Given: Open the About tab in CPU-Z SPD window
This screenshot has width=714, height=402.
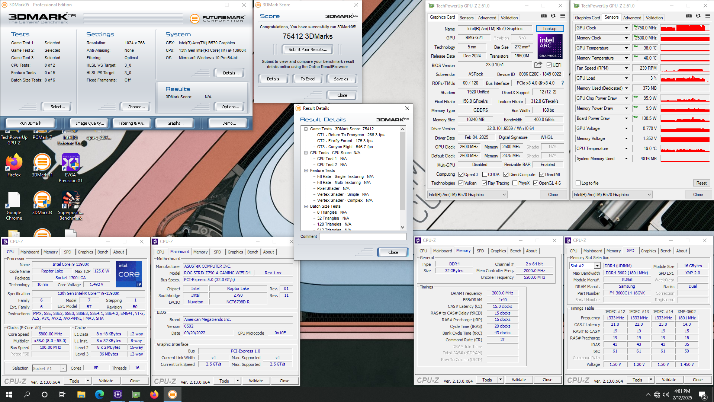Looking at the screenshot, I should 682,251.
